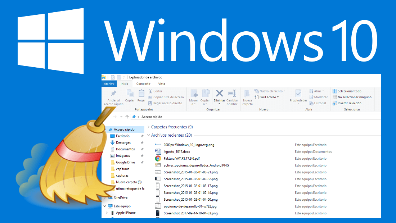Open Google Drive folder in sidebar

[x=125, y=162]
